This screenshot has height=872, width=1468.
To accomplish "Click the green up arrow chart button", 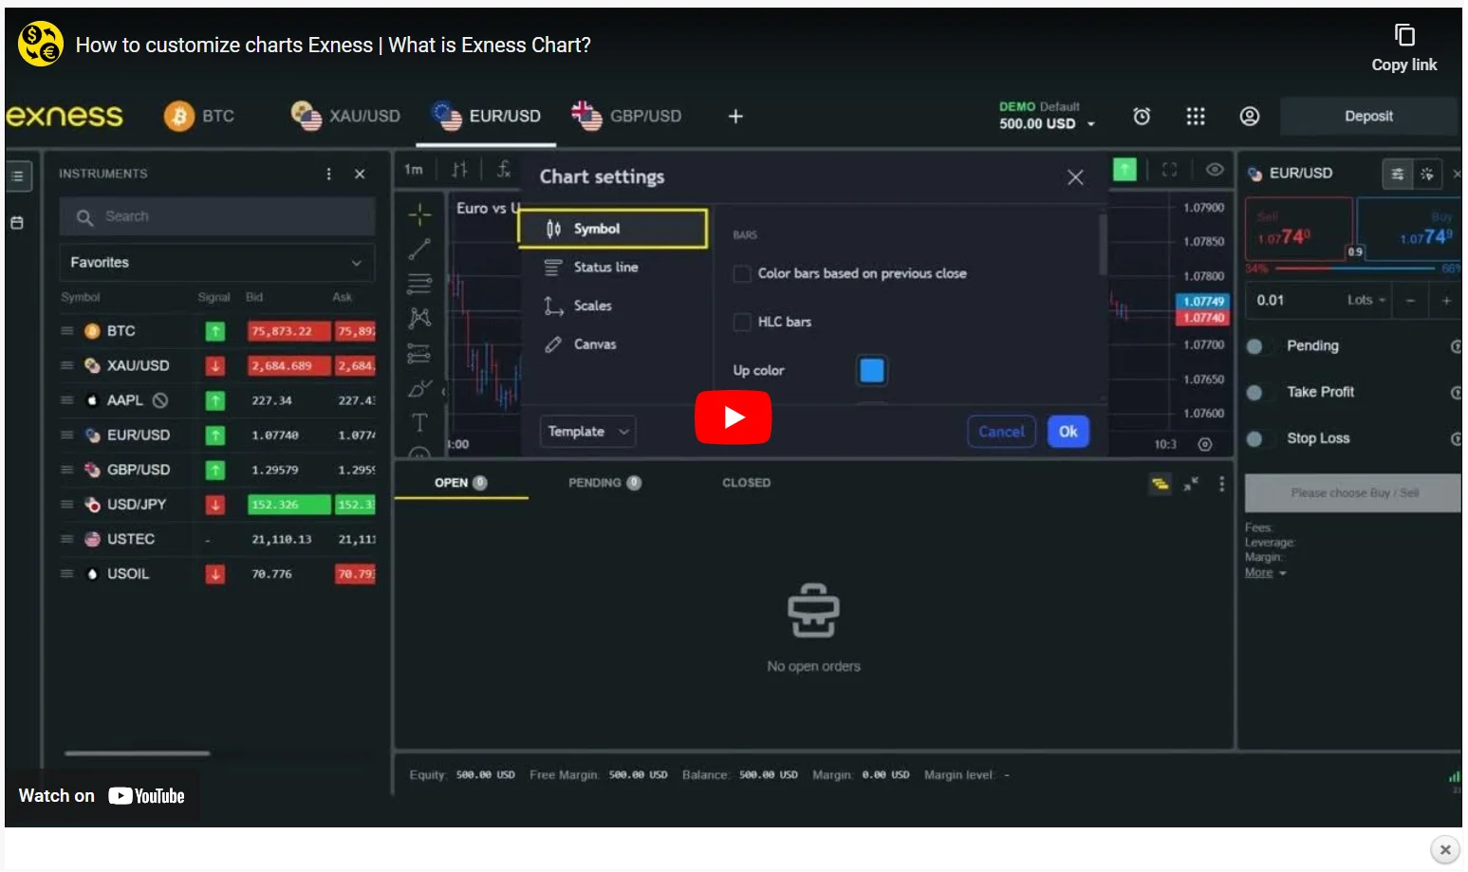I will pyautogui.click(x=1124, y=170).
